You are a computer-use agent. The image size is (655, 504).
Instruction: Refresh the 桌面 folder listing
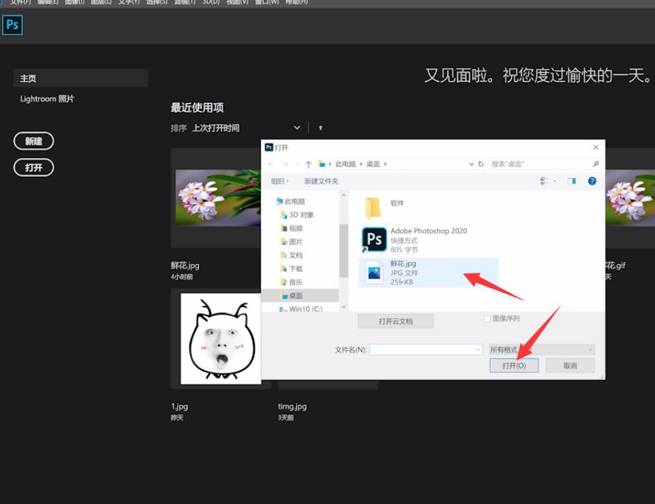point(481,164)
